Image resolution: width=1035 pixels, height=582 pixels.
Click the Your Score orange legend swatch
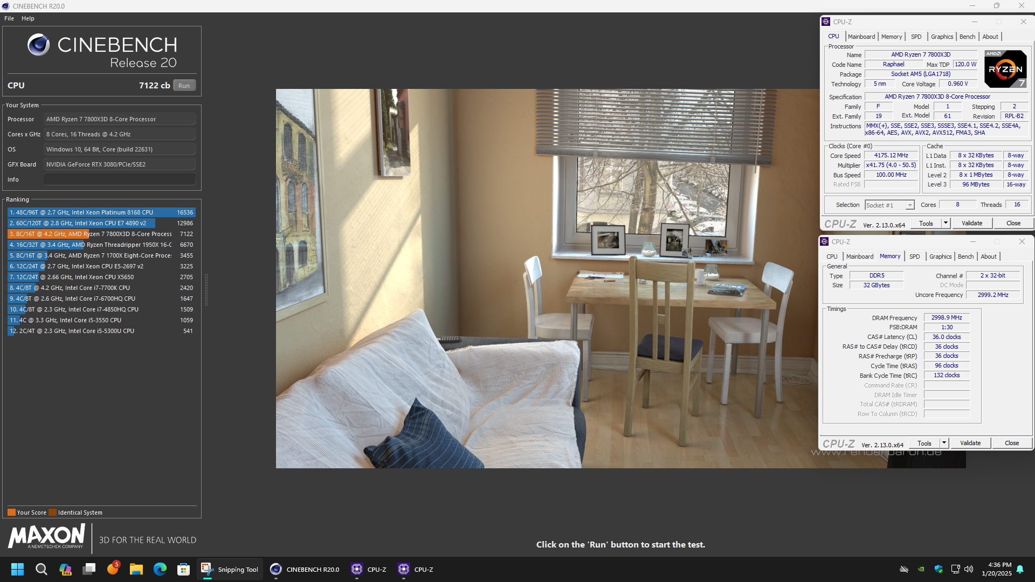coord(11,512)
